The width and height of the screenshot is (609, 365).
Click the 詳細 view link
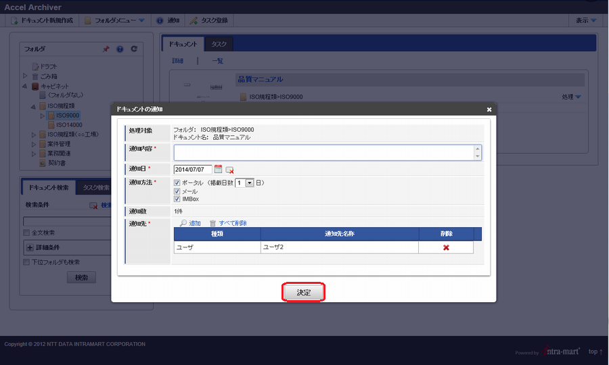tap(177, 61)
